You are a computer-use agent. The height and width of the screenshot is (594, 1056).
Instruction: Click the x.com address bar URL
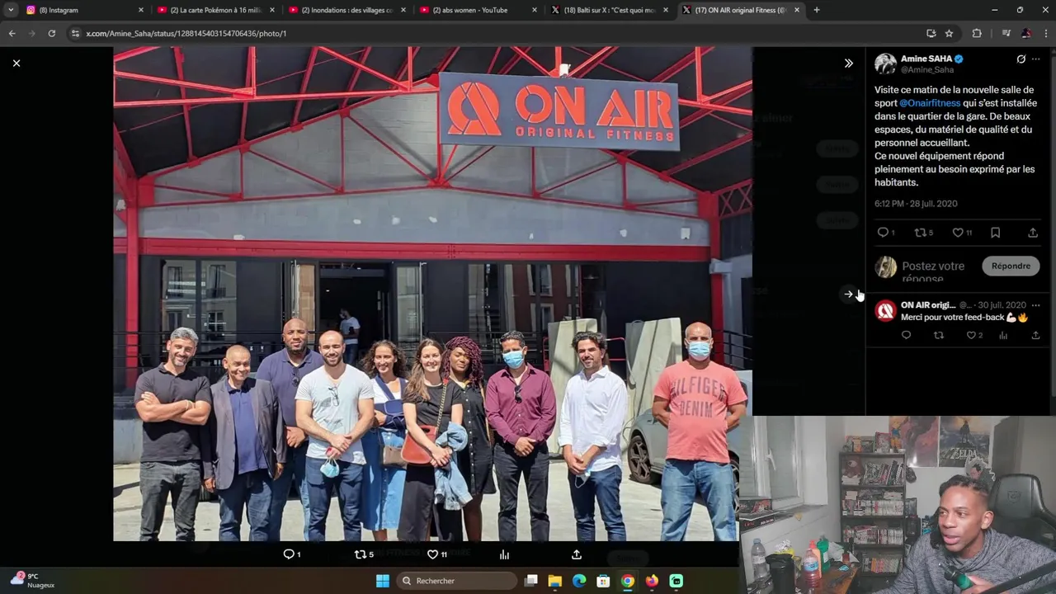[x=186, y=33]
